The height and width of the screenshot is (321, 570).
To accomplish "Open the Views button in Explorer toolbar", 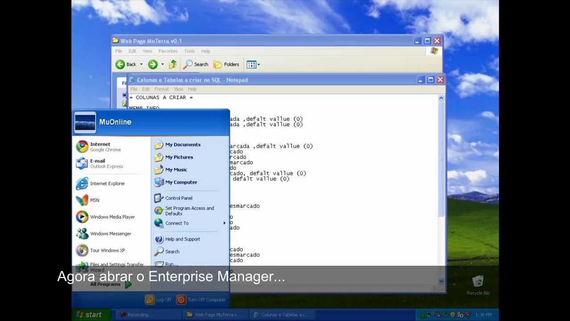I will (253, 65).
